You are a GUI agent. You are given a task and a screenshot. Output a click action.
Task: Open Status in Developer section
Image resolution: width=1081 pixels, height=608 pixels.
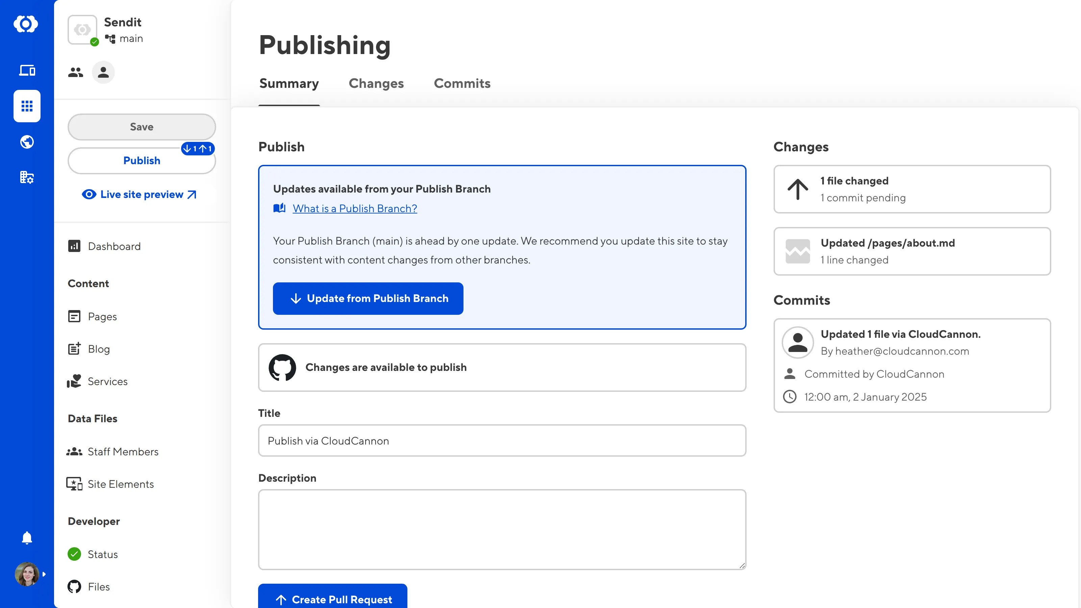coord(102,554)
